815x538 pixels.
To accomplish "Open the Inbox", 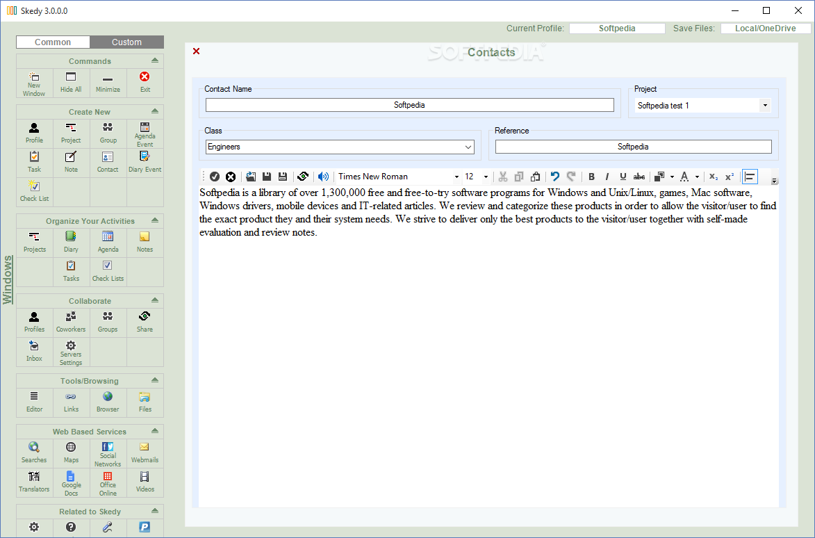I will pyautogui.click(x=34, y=352).
